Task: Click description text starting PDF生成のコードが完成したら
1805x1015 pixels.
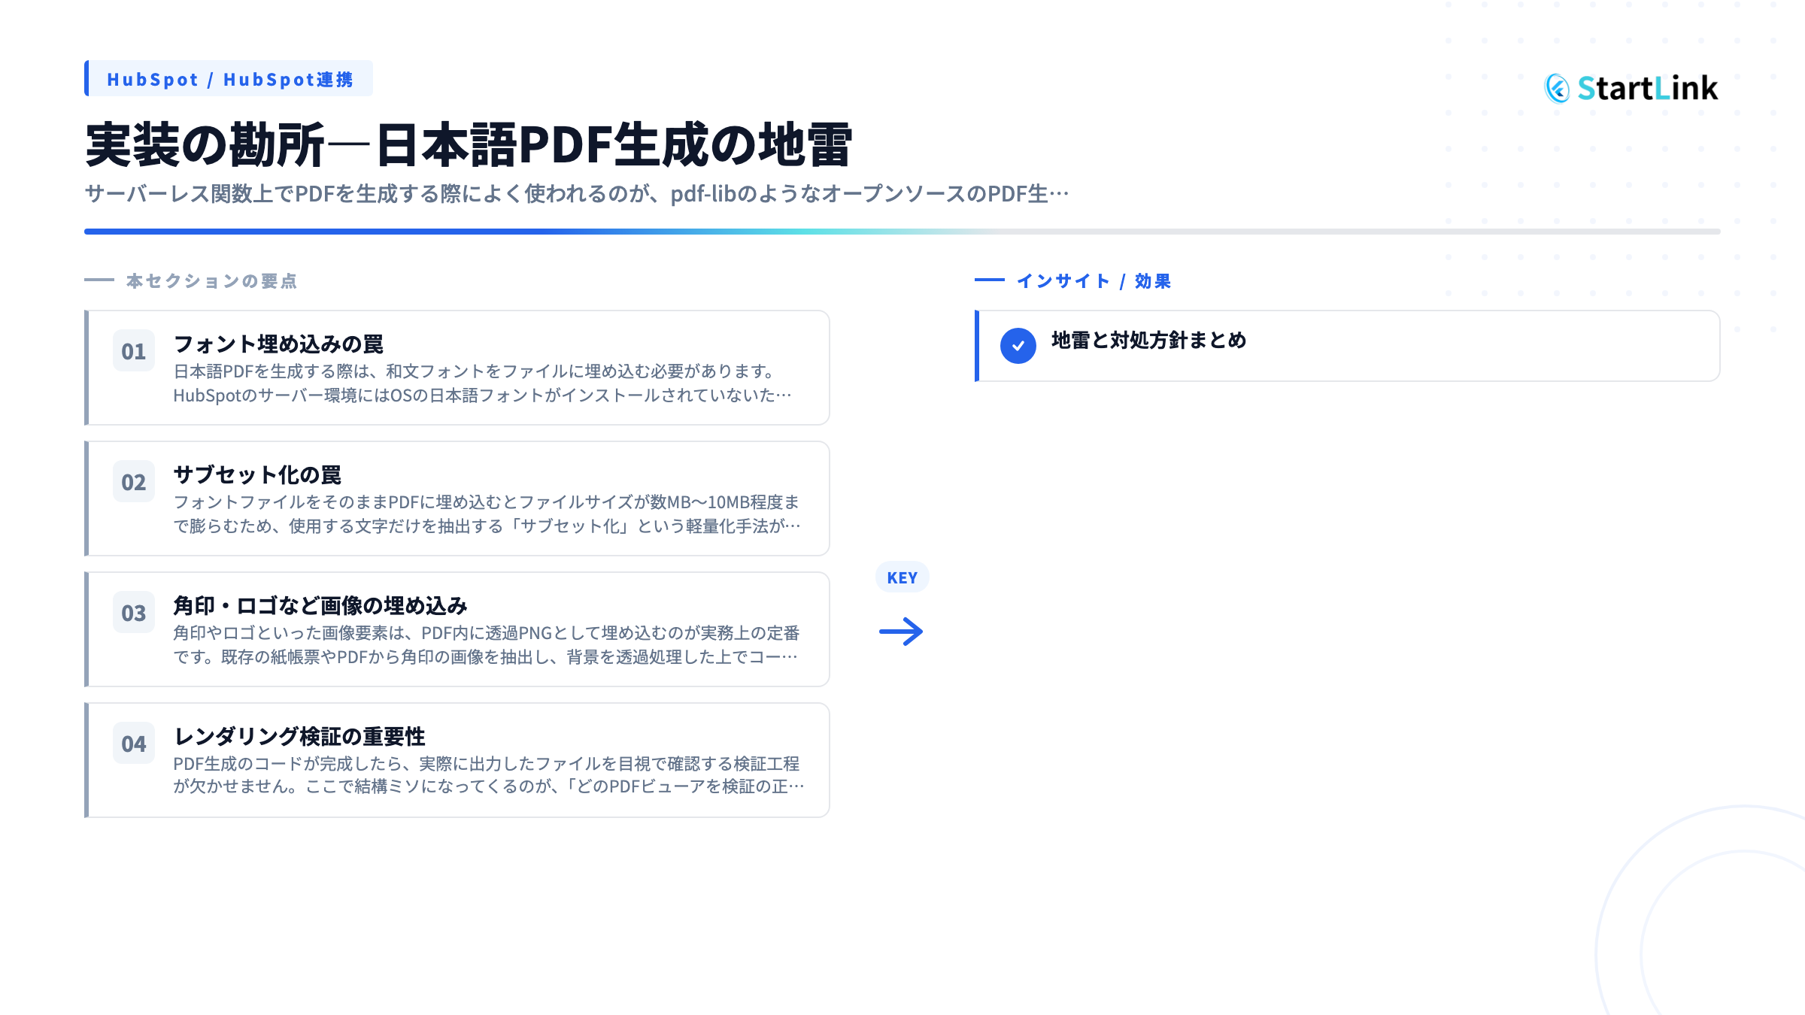Action: [487, 763]
